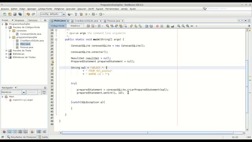The image size is (252, 142).
Task: Click the New Project toolbar icon
Action: 10,14
